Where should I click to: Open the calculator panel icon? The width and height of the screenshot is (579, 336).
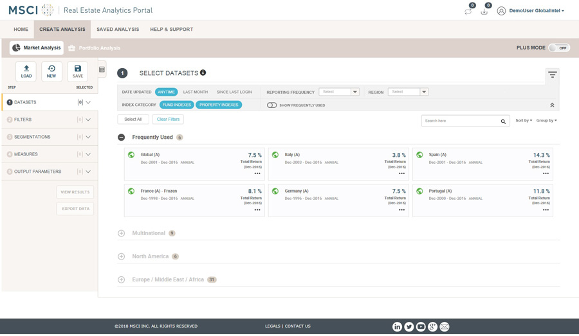point(102,69)
